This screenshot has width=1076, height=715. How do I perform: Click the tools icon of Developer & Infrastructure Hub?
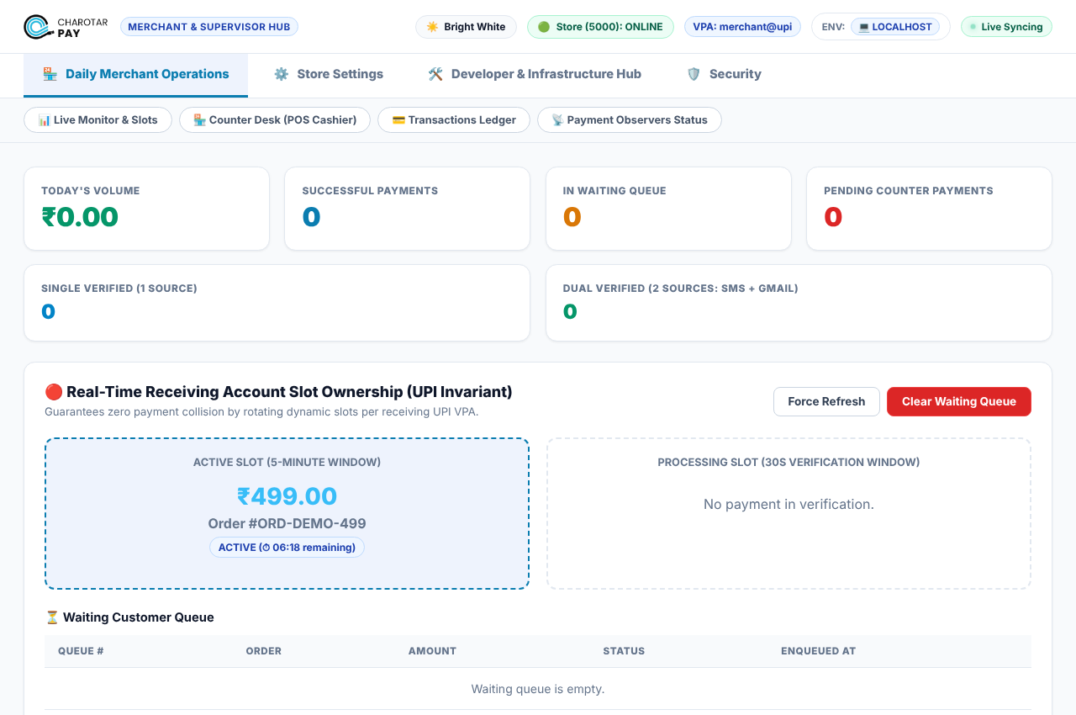[x=435, y=74]
